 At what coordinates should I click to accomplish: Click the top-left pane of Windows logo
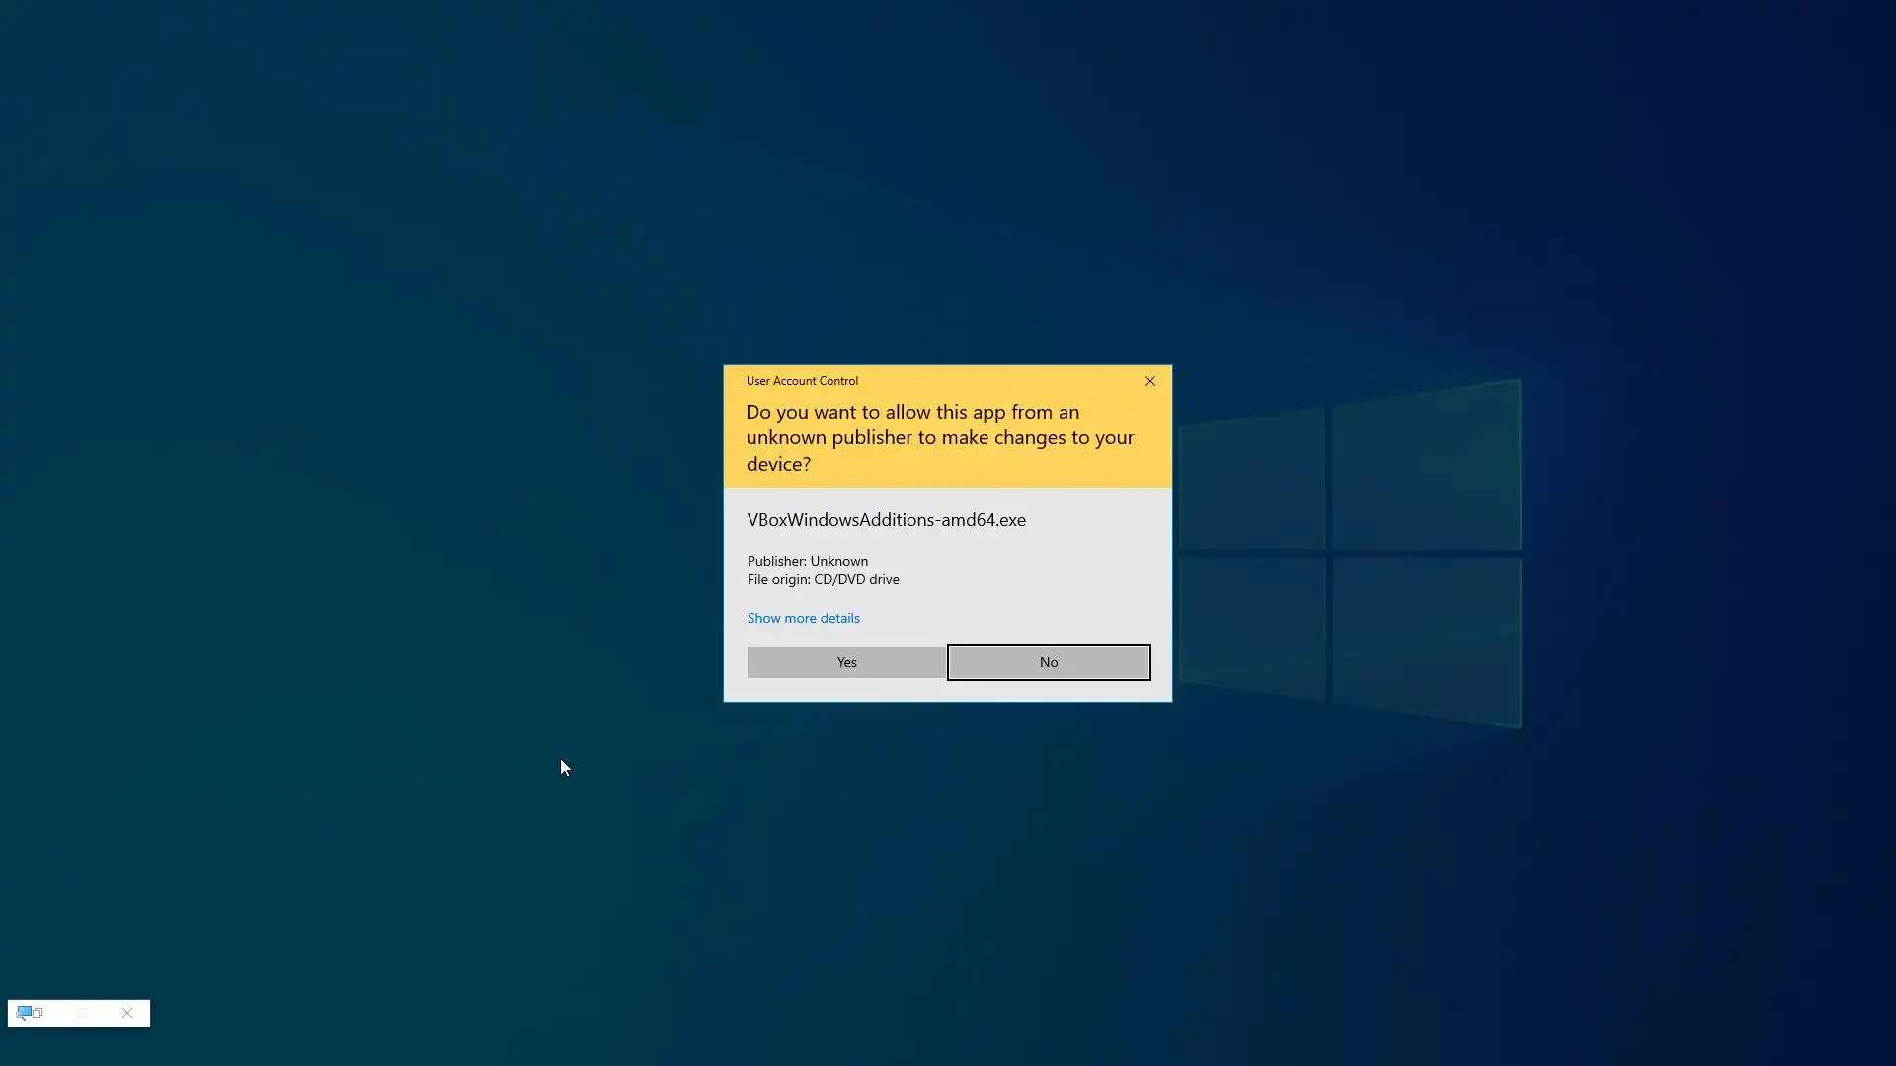coord(1252,479)
